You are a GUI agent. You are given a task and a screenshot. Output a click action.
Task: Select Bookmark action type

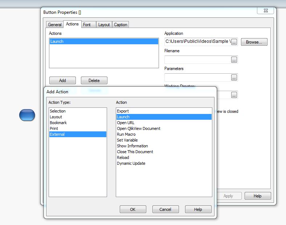click(78, 123)
